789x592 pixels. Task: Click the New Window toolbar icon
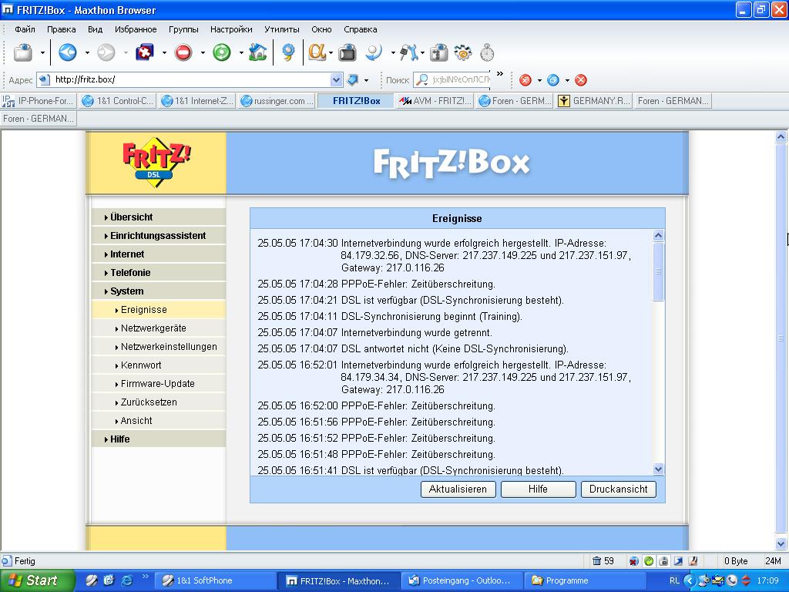coord(23,52)
